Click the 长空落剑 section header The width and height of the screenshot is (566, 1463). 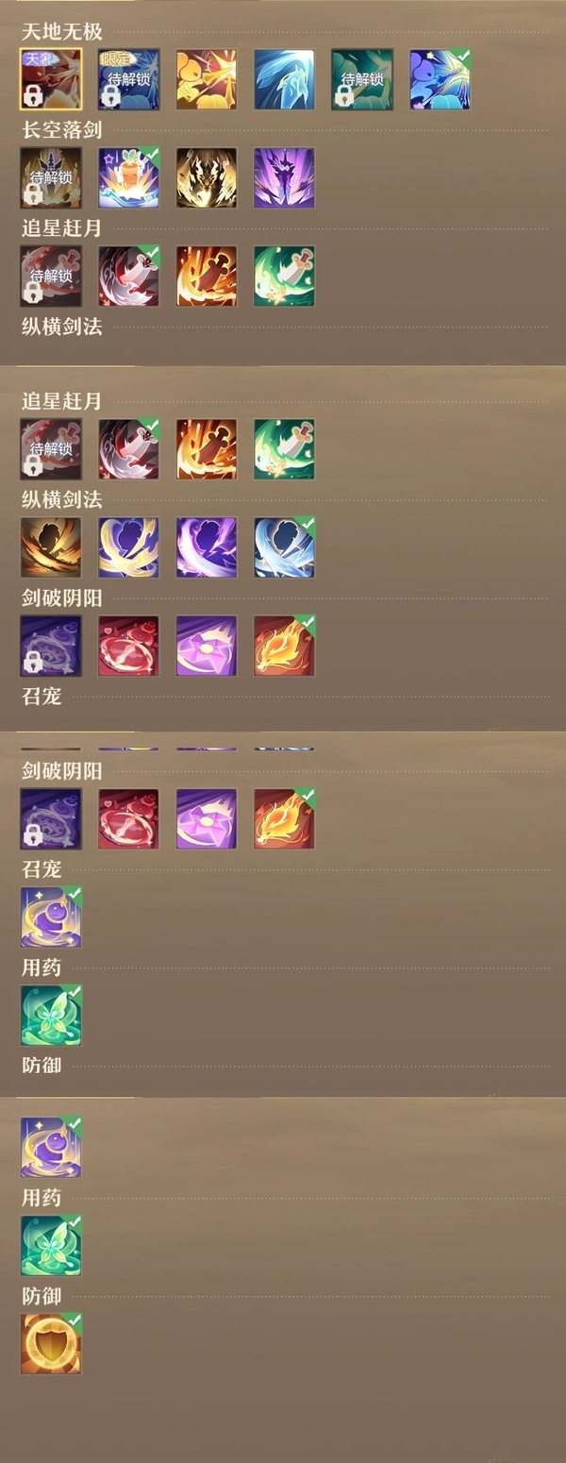click(62, 130)
